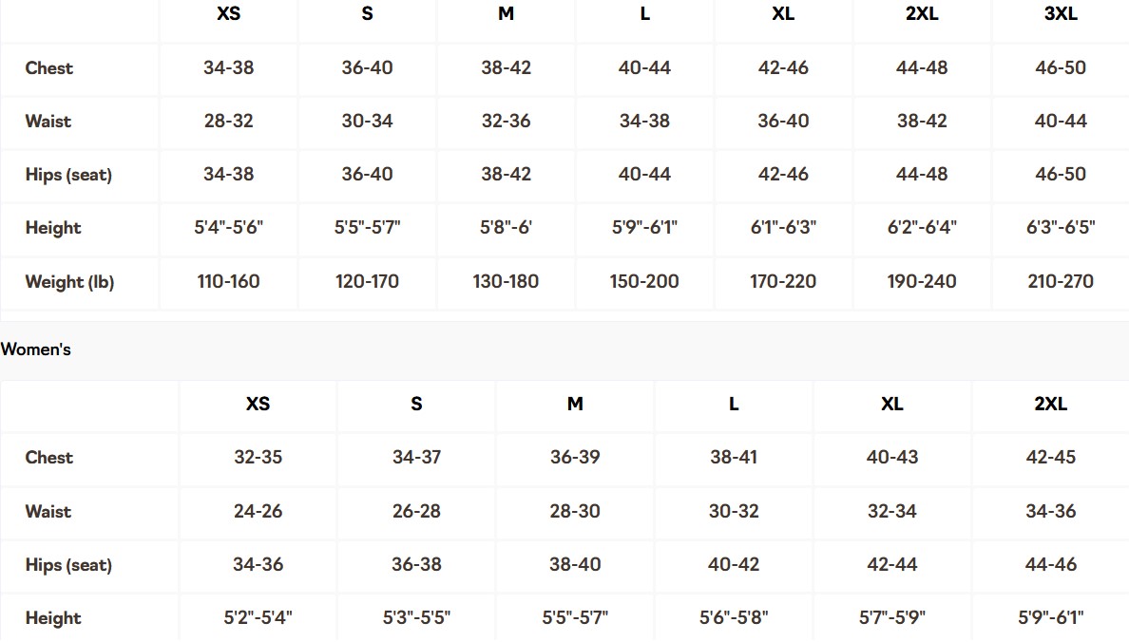Select the 46-50 chest cell in top table
Image resolution: width=1129 pixels, height=642 pixels.
1060,67
